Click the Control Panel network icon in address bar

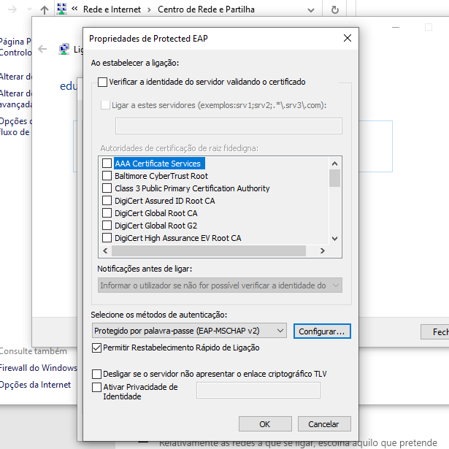click(61, 9)
